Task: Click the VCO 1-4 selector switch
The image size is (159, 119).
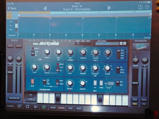Action: (x=118, y=54)
